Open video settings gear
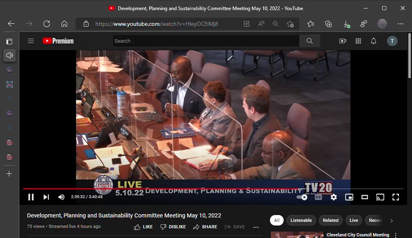 click(334, 197)
